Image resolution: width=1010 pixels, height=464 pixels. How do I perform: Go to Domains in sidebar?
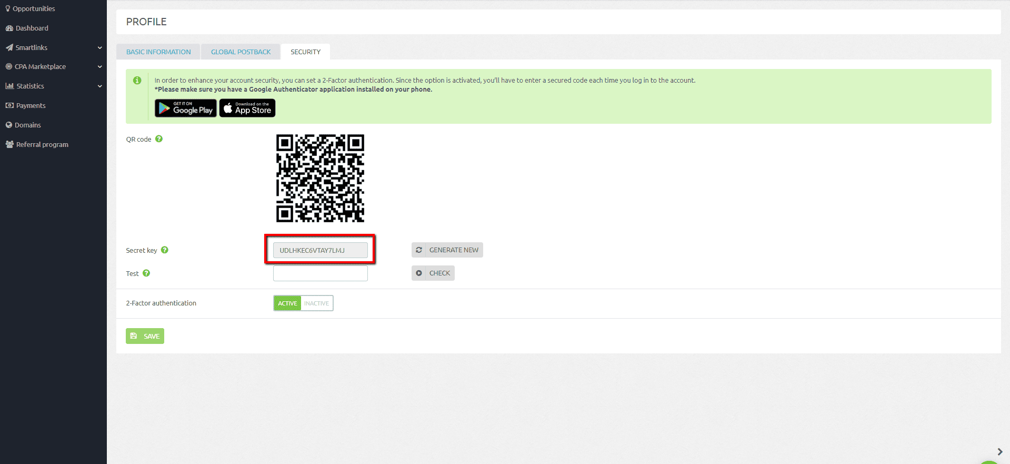pos(27,125)
